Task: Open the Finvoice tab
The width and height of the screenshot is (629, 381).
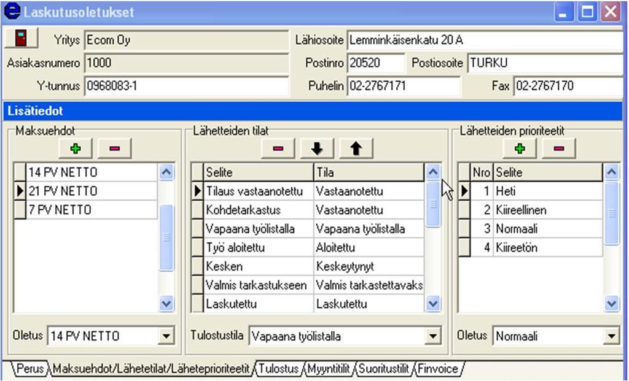Action: pos(437,369)
